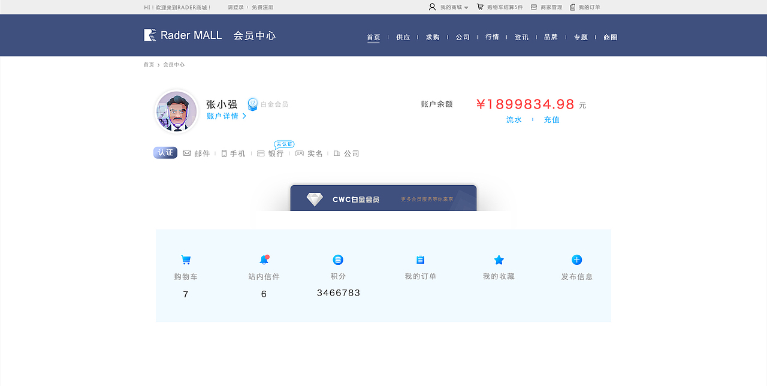This screenshot has width=767, height=386.
Task: Click the 发布信息 plus icon
Action: click(x=576, y=260)
